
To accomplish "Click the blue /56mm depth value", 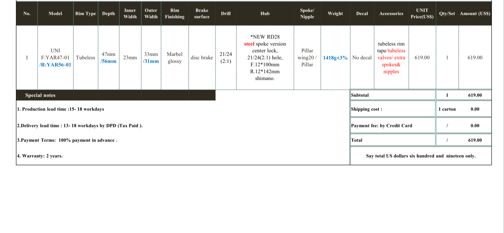I will (x=108, y=61).
